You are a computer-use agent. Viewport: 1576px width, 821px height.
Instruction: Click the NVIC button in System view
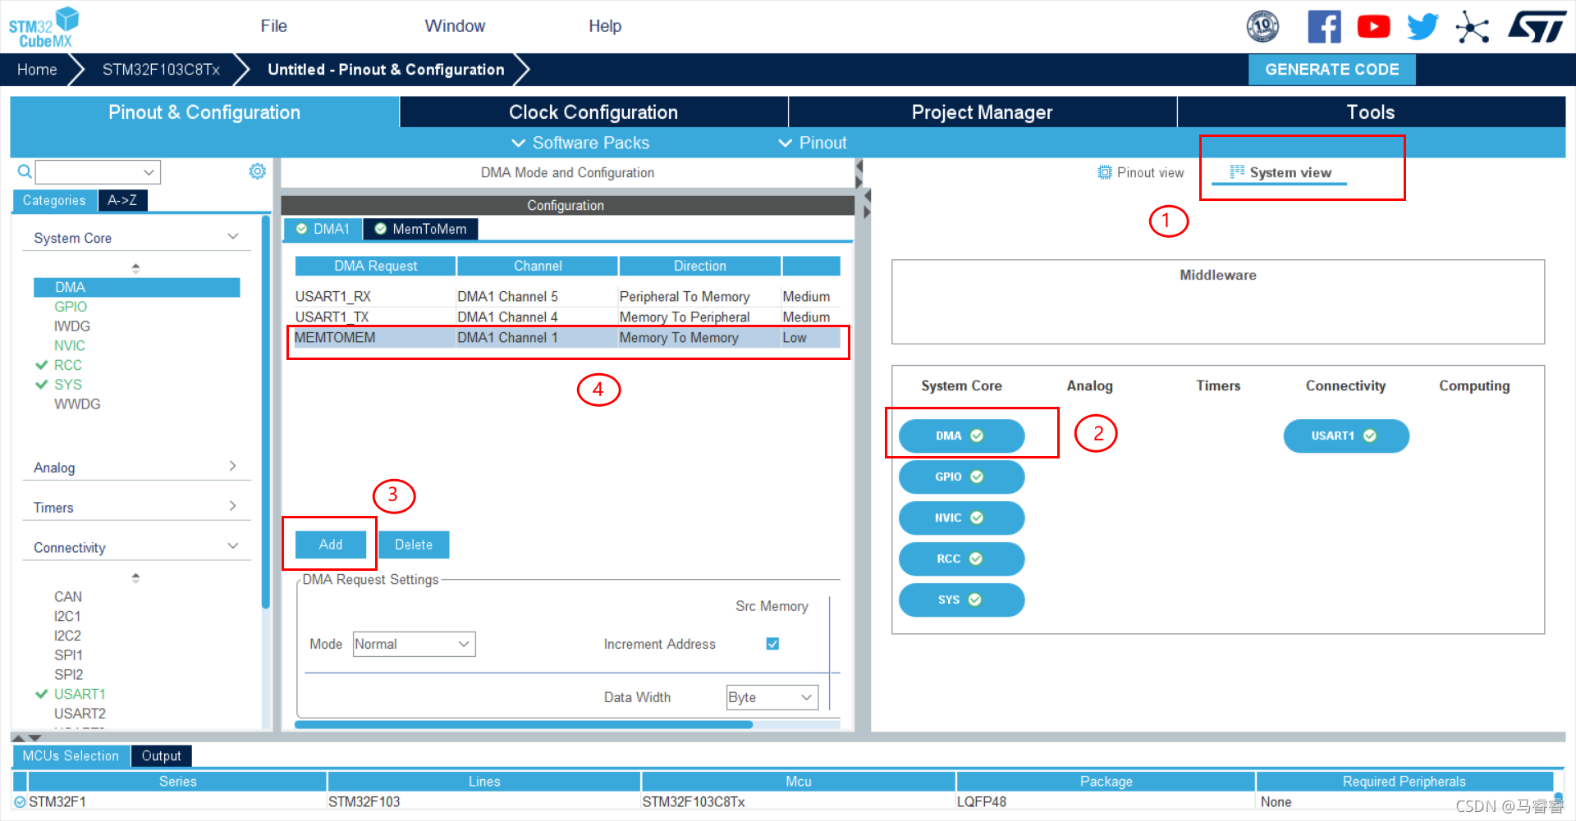pos(961,518)
